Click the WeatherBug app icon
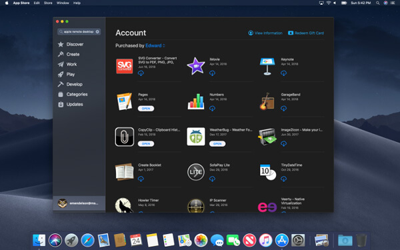 pyautogui.click(x=196, y=137)
